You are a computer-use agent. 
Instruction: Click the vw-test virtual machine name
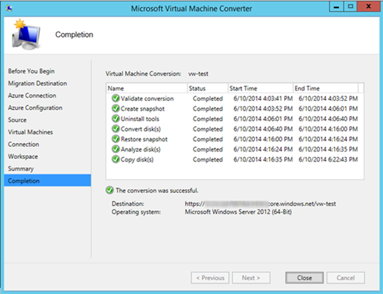[x=198, y=74]
